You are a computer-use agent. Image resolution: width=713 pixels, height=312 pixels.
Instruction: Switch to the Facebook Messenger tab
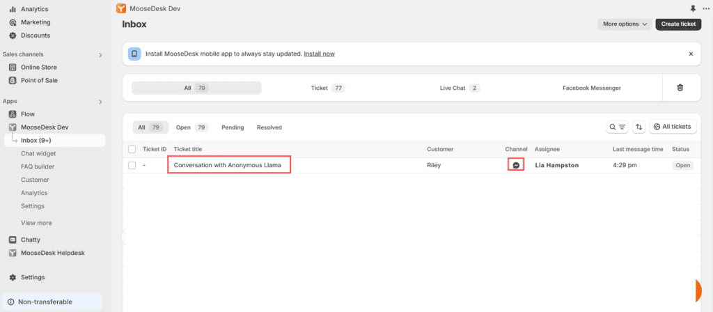pyautogui.click(x=592, y=88)
